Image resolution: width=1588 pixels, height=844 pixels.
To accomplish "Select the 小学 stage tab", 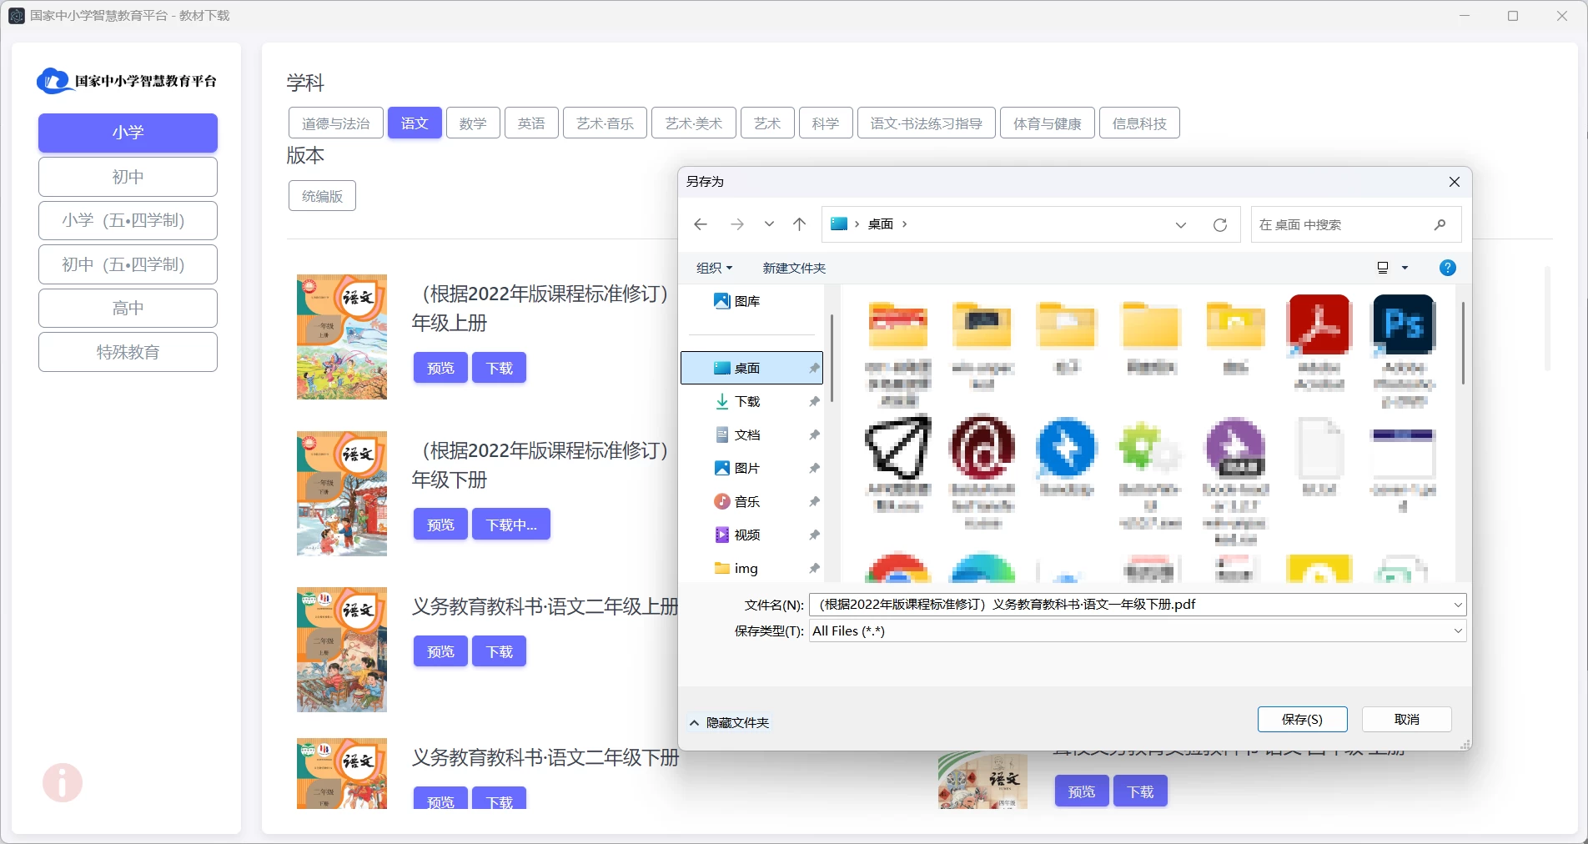I will click(128, 133).
